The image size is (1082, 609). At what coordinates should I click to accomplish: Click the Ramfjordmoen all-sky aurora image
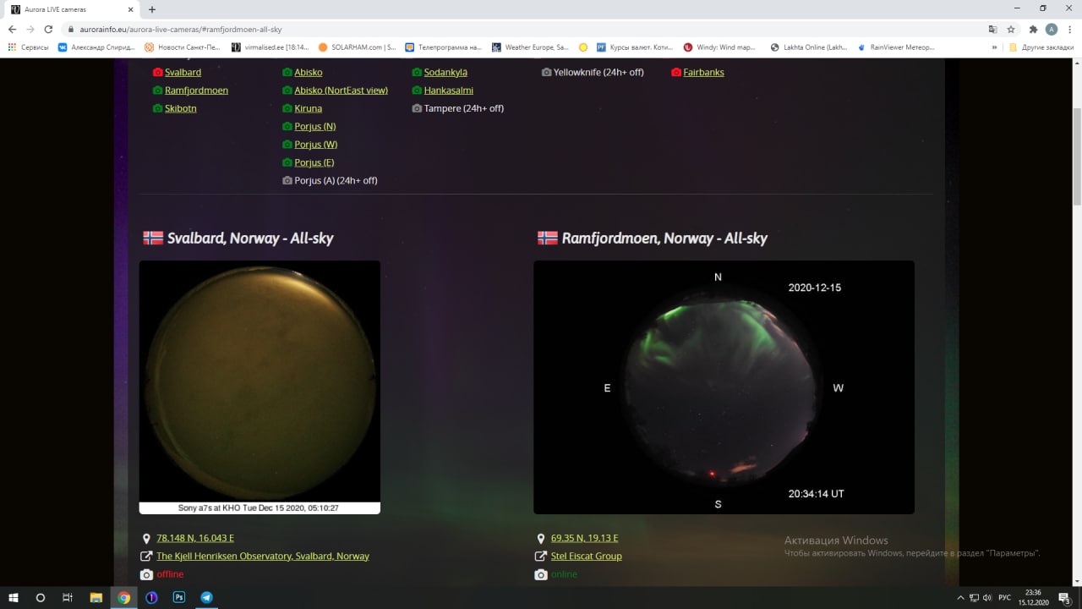[x=724, y=387]
